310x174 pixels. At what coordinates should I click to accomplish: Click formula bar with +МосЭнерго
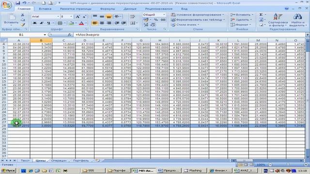189,35
